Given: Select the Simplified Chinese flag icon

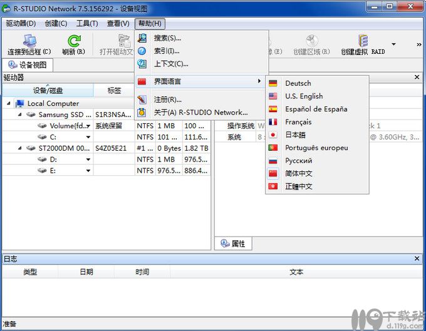Looking at the screenshot, I should [x=273, y=173].
